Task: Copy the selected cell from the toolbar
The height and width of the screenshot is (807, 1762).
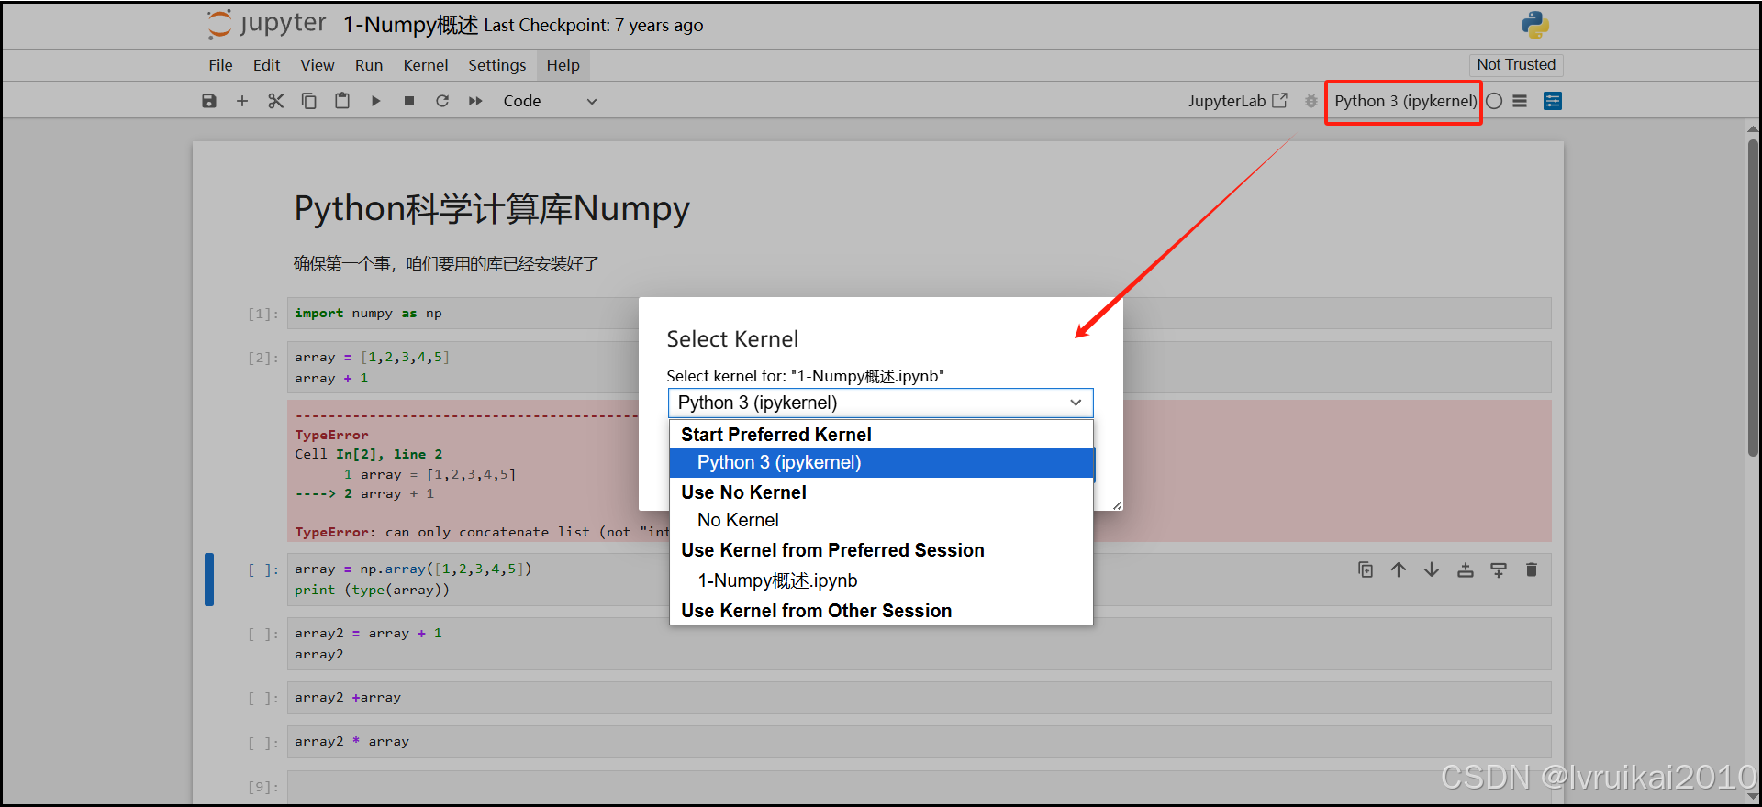Action: [309, 101]
